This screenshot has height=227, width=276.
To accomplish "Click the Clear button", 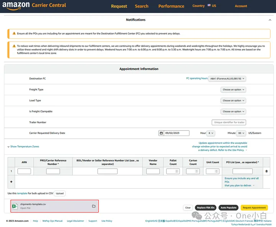I will pyautogui.click(x=188, y=208).
